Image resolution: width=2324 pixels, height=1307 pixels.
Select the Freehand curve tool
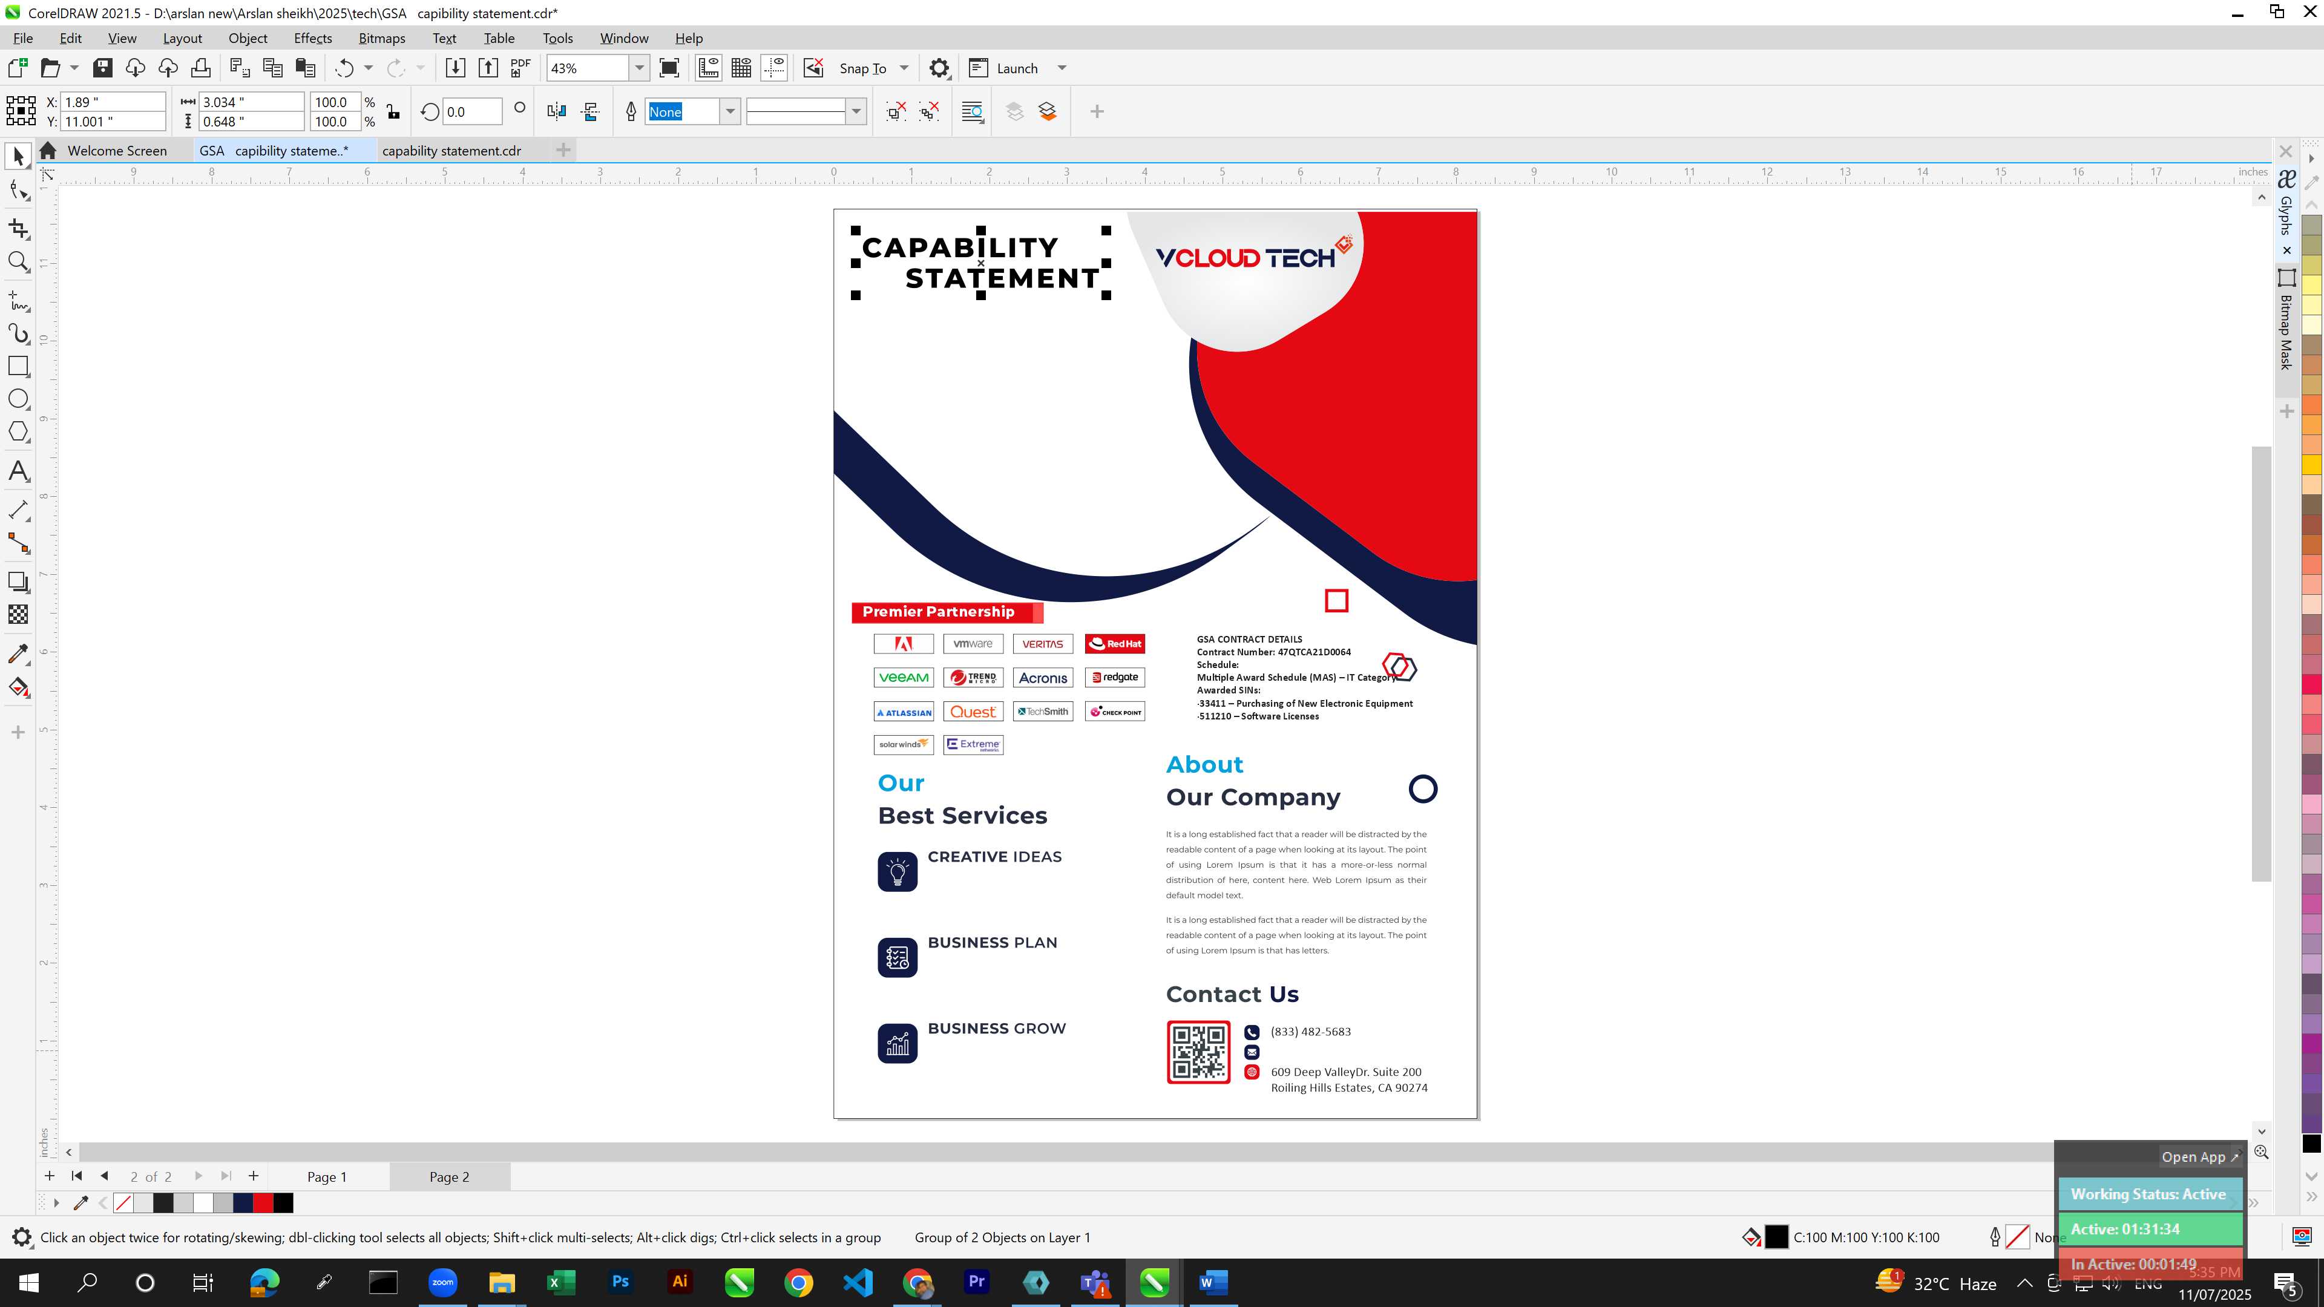[18, 300]
